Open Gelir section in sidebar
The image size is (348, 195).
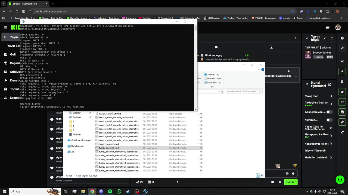(x=11, y=54)
